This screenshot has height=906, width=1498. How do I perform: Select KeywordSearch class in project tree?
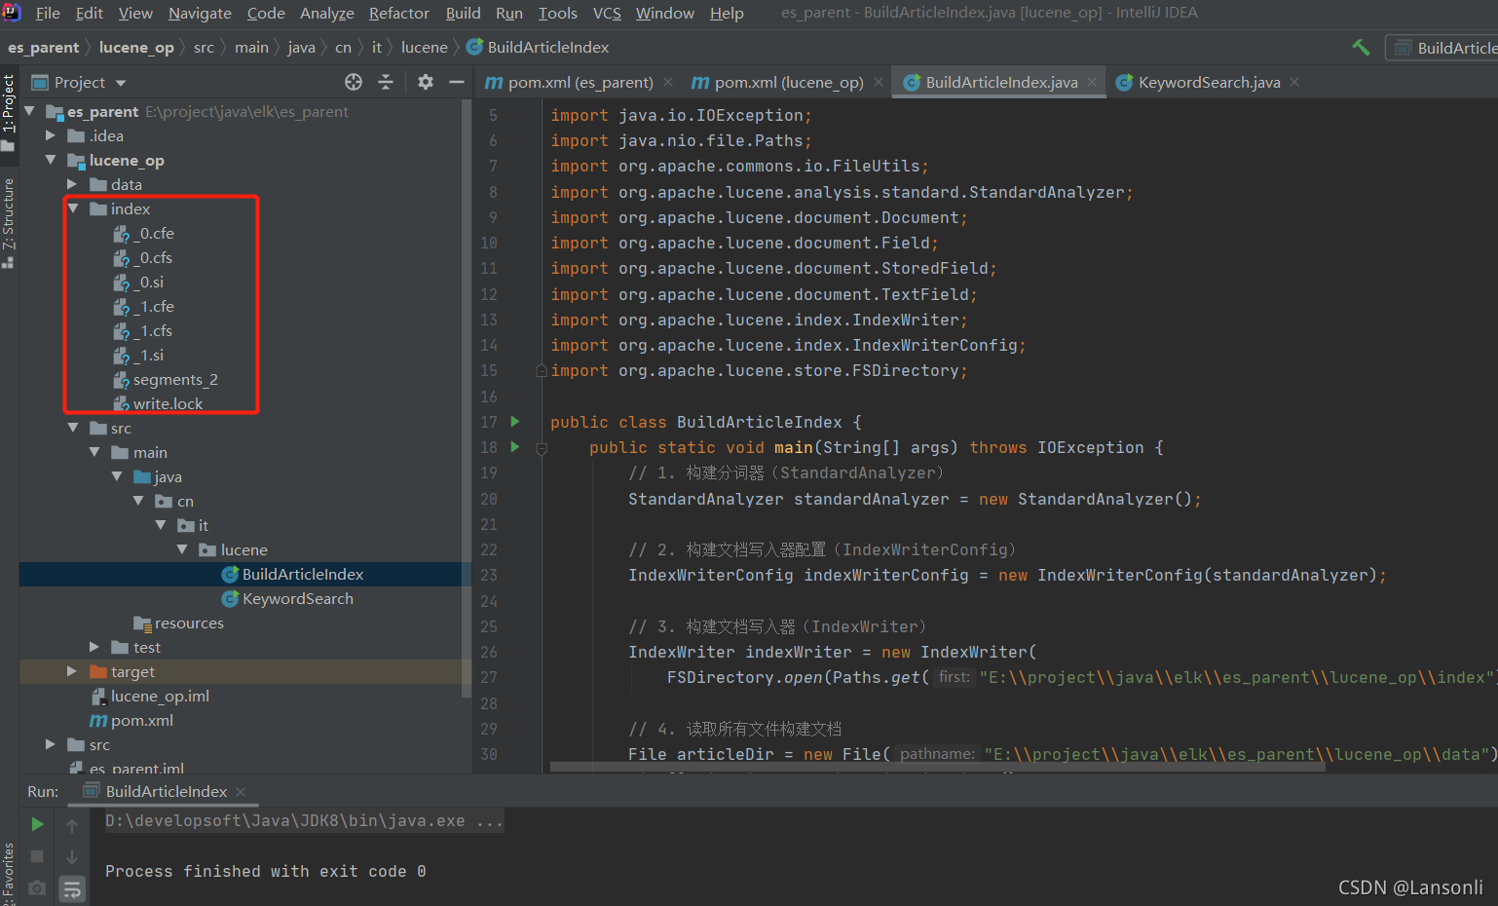click(287, 598)
